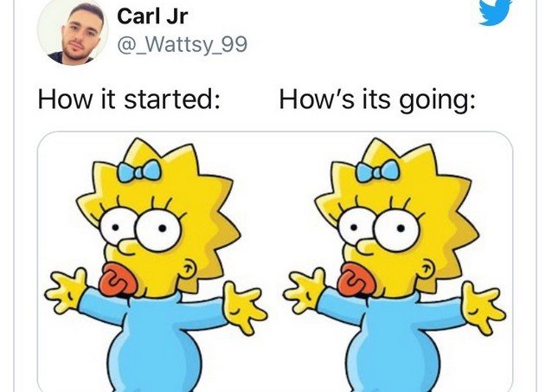This screenshot has width=552, height=392.
Task: Click the blue bow on right Maggie
Action: [378, 170]
